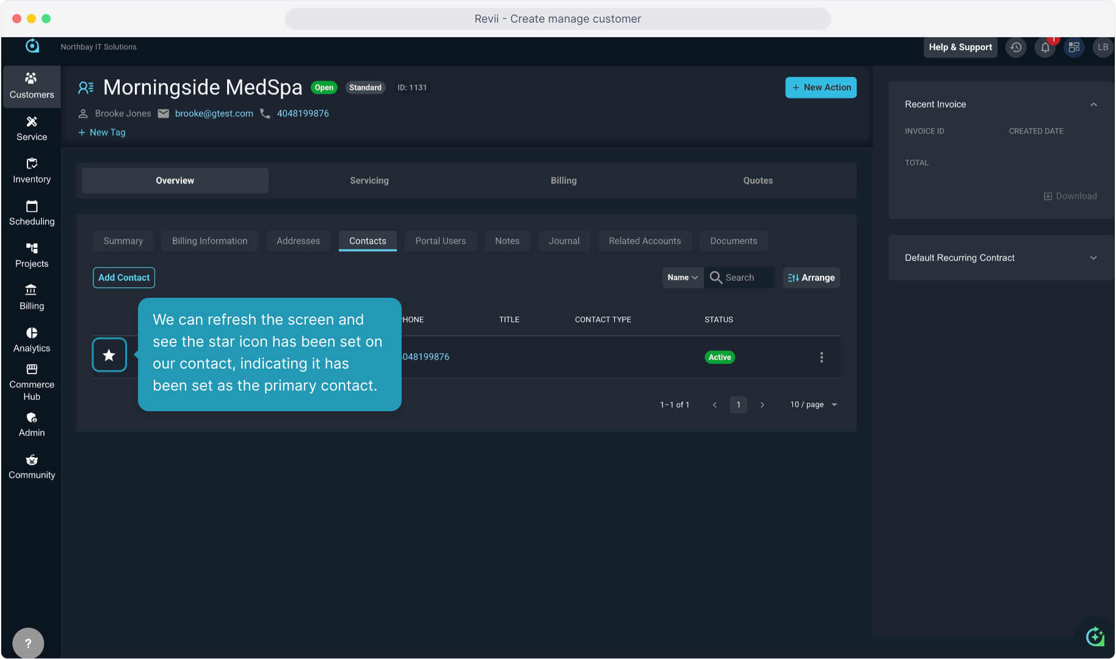Switch to the Billing tab
1116x659 pixels.
(563, 181)
